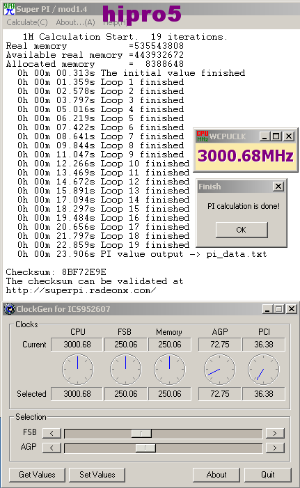Click the http://superpi.radeonx.com/ text
The image size is (300, 488).
click(x=81, y=290)
